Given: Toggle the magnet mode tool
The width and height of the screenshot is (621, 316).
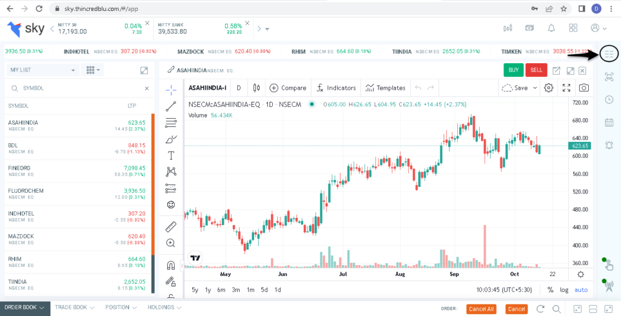Looking at the screenshot, I should click(171, 265).
